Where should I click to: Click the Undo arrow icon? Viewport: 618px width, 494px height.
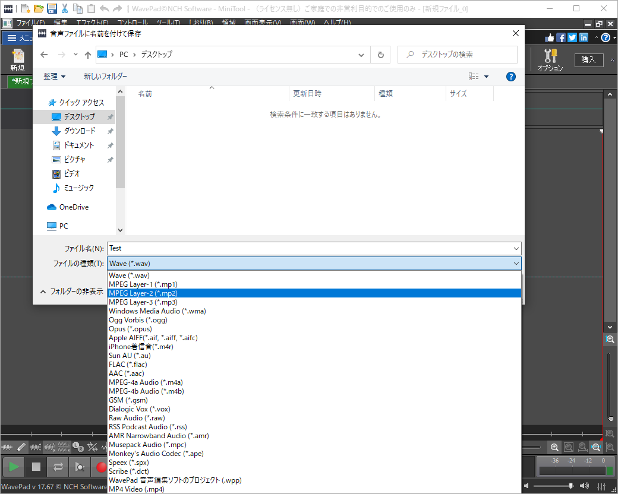(104, 8)
